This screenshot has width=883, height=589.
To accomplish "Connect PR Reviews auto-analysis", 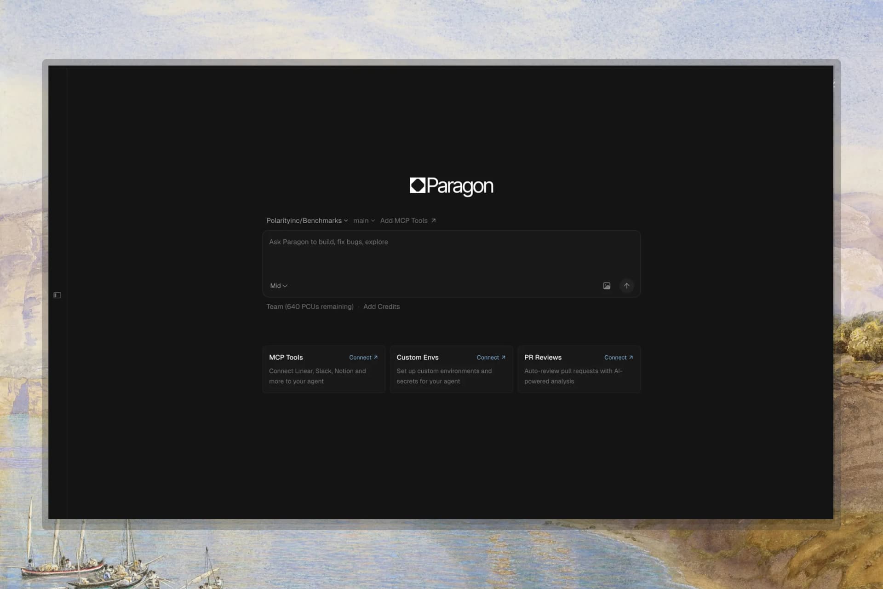I will click(616, 357).
